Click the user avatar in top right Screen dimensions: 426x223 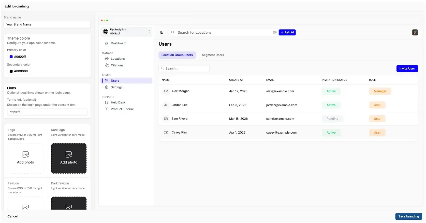(415, 32)
